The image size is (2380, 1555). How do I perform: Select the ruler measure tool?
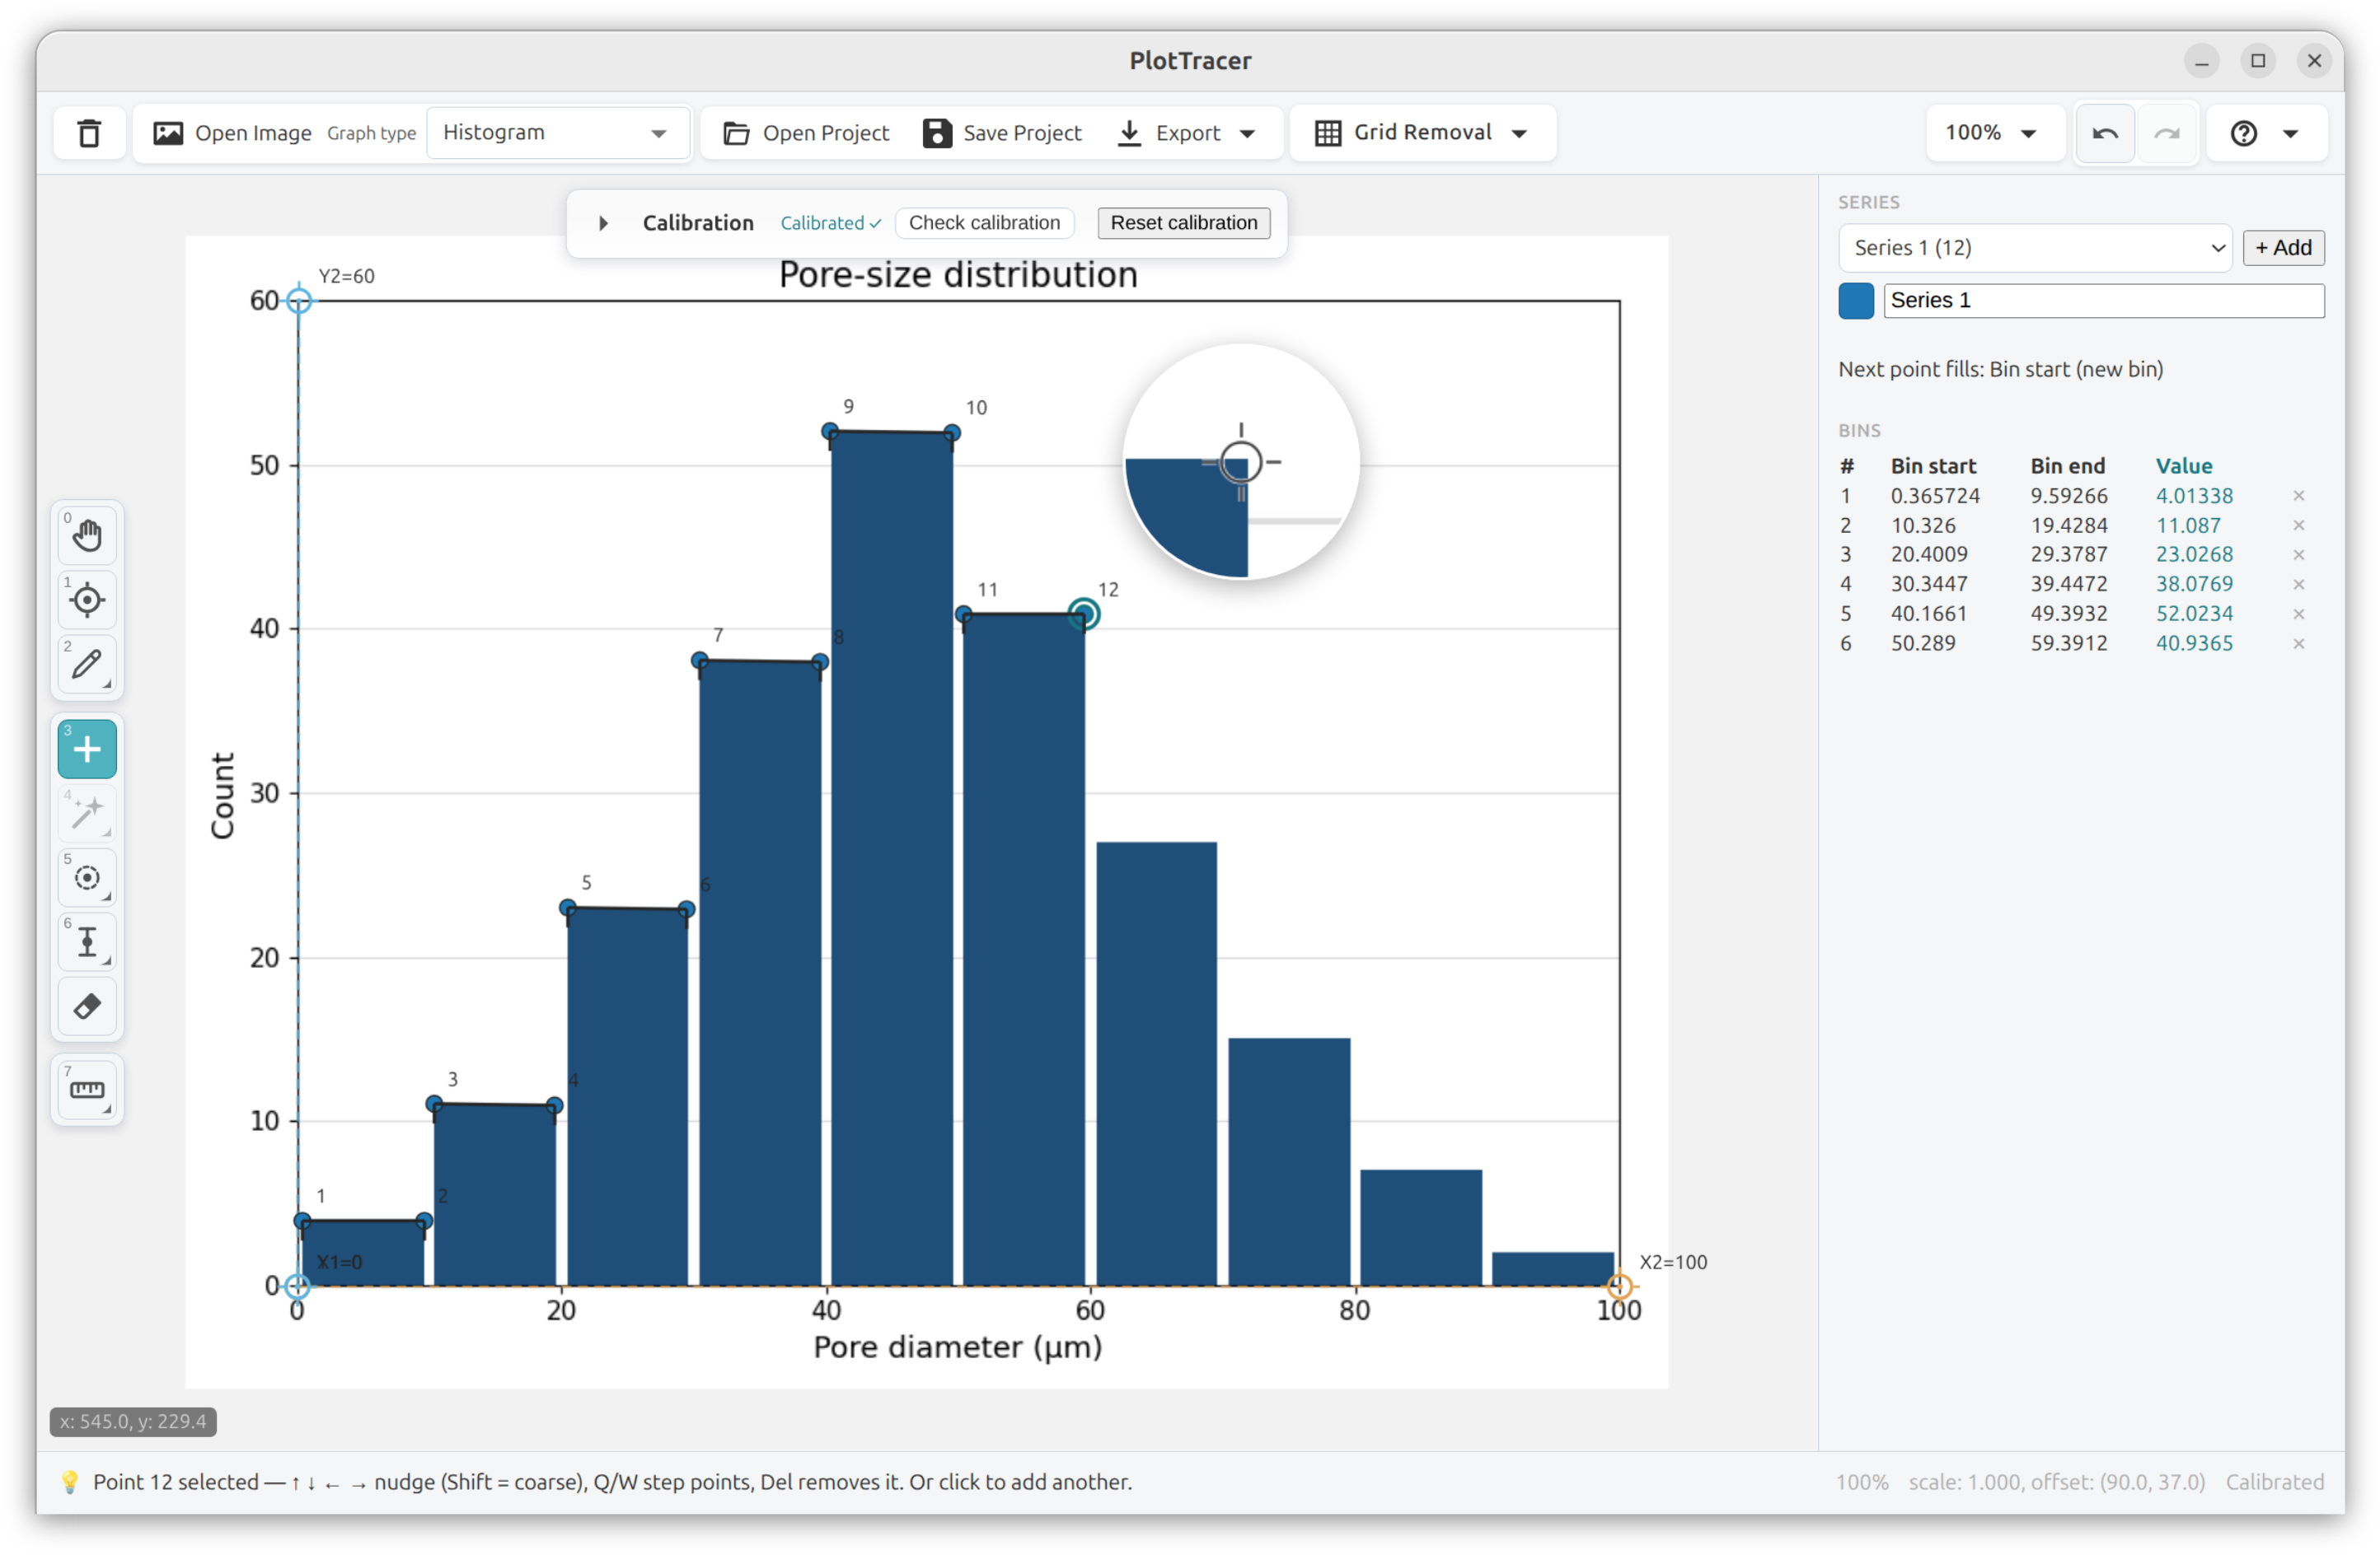click(x=87, y=1090)
